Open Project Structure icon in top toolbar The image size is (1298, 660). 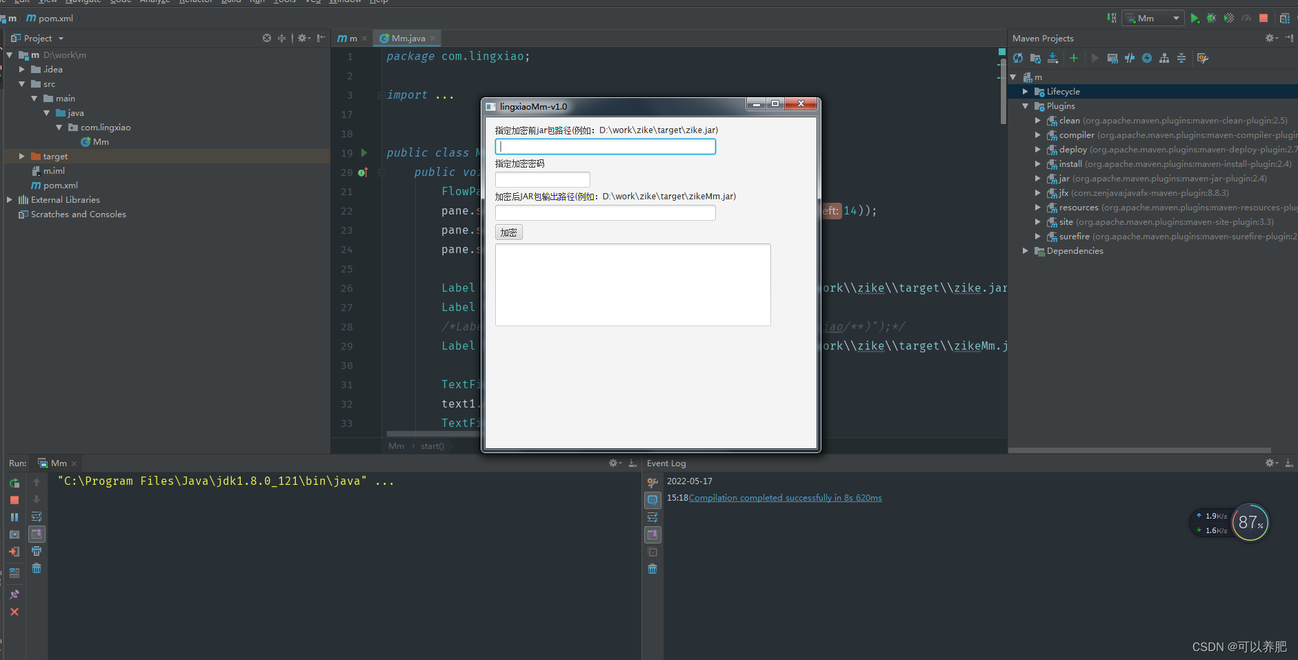(x=1285, y=18)
